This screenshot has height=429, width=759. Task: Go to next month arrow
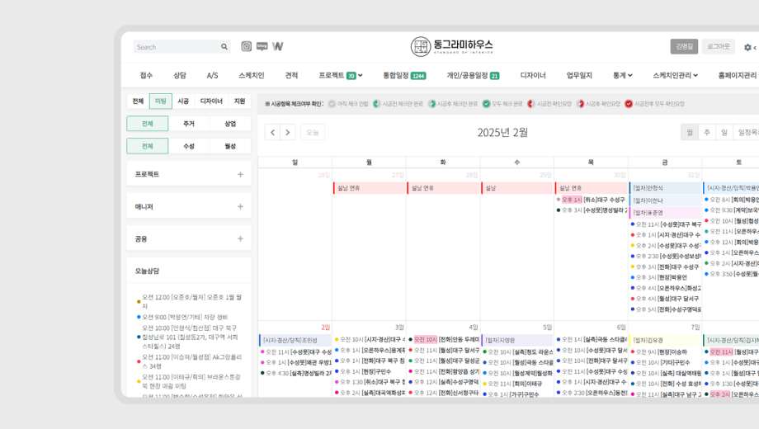tap(288, 132)
